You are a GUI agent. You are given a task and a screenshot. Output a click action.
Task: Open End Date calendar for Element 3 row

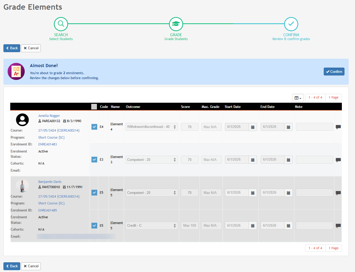pyautogui.click(x=289, y=160)
